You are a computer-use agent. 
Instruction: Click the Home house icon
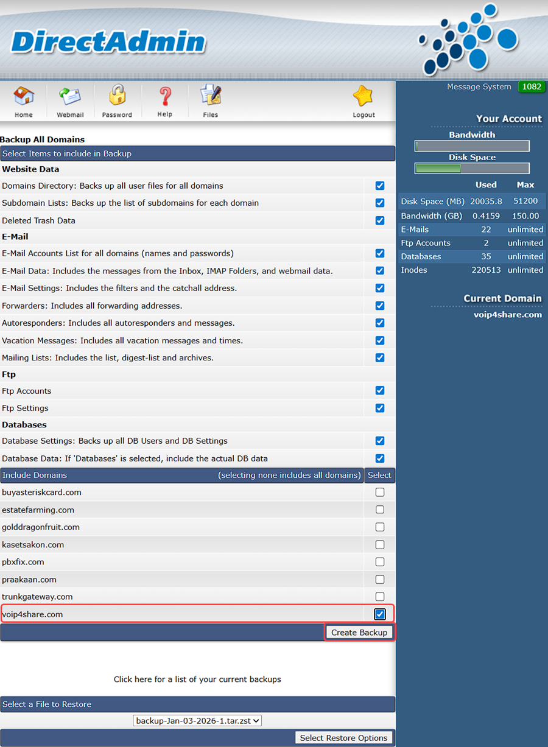coord(24,96)
